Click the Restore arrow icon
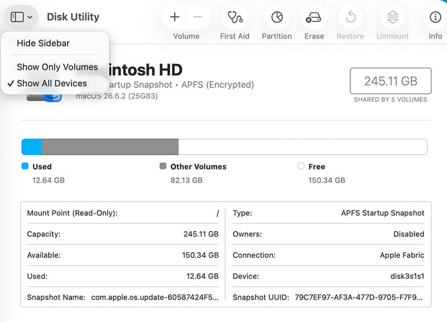Image resolution: width=447 pixels, height=323 pixels. (350, 17)
